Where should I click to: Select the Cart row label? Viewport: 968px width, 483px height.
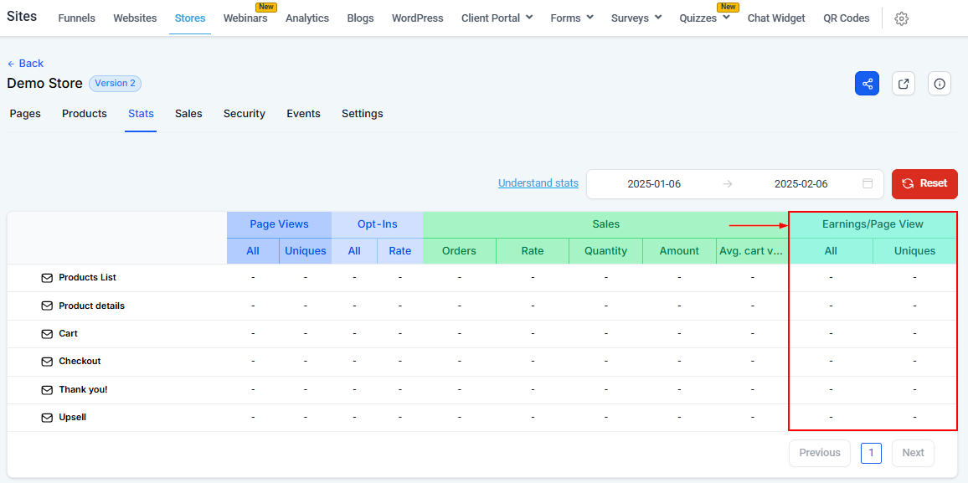click(68, 333)
